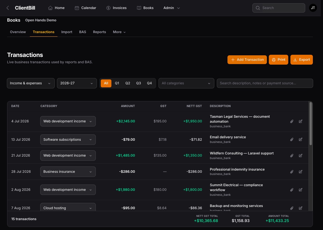Open the Reports tab

tap(99, 32)
